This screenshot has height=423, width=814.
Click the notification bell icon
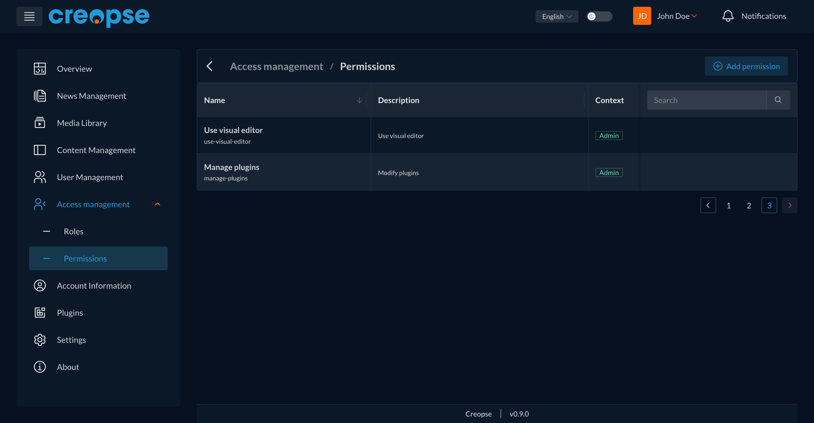tap(728, 16)
